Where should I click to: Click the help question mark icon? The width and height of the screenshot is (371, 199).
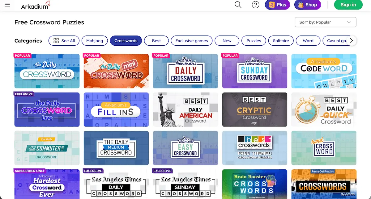click(x=255, y=5)
